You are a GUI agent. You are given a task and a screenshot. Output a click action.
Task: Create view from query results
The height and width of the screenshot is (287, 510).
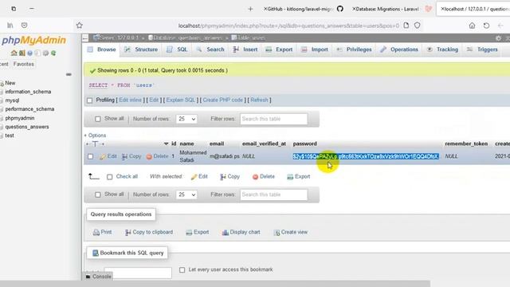click(290, 232)
